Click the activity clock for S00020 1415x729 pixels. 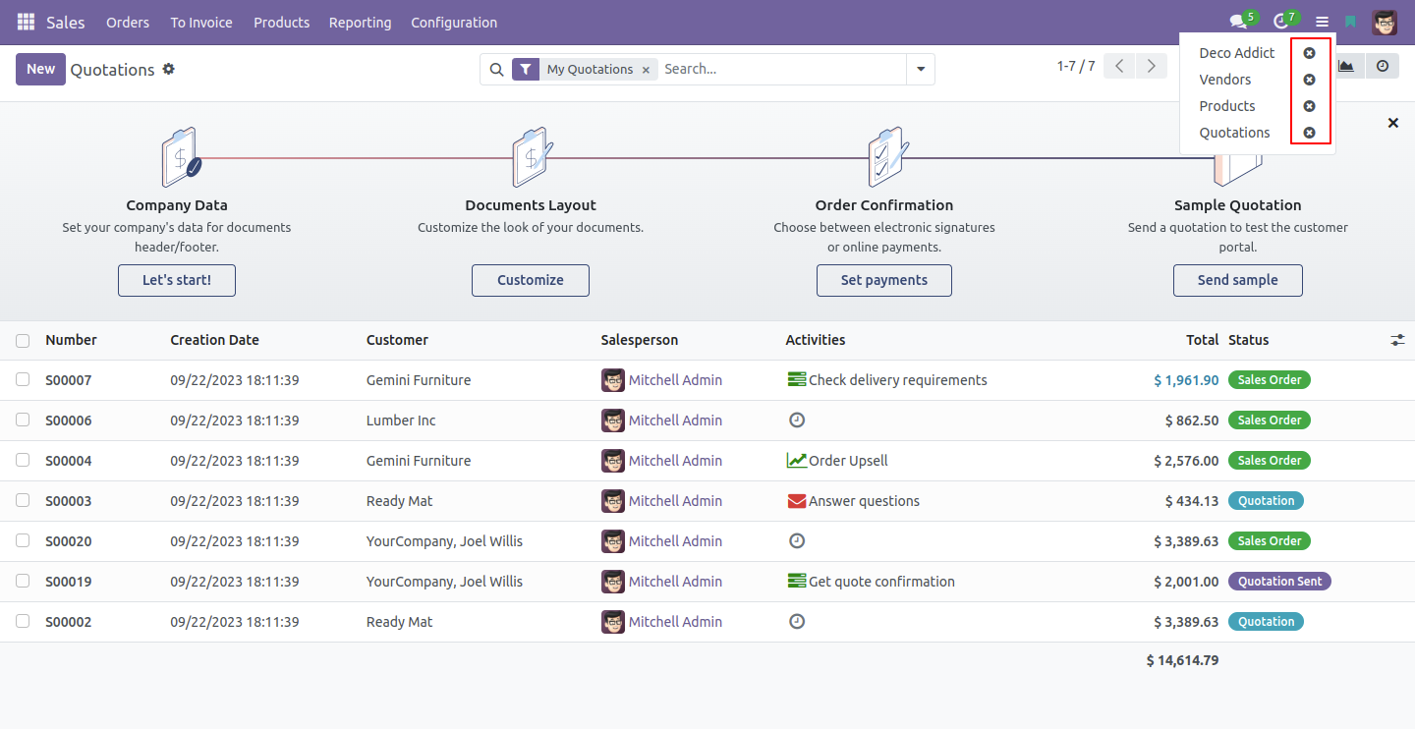(x=797, y=540)
